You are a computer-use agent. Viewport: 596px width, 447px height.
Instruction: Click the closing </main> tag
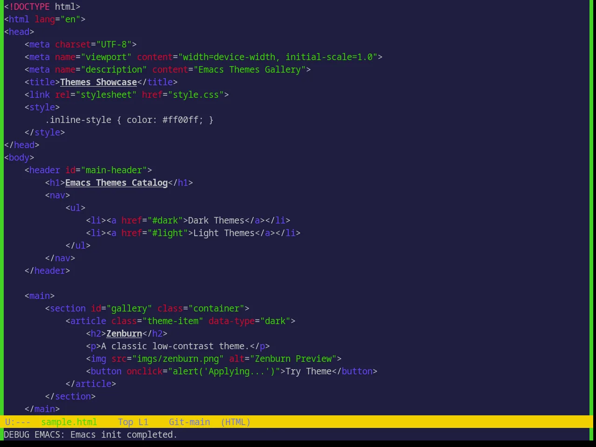42,409
